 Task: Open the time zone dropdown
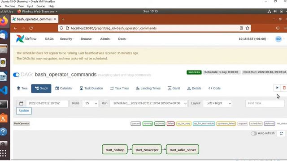click(253, 39)
